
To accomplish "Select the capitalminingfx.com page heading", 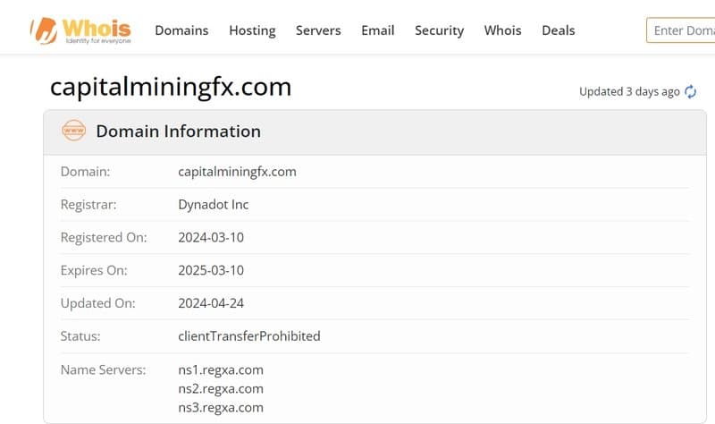I will click(171, 87).
